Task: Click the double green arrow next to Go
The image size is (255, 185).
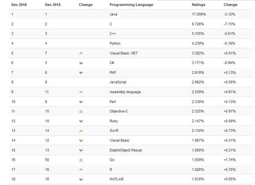Action: click(x=81, y=160)
